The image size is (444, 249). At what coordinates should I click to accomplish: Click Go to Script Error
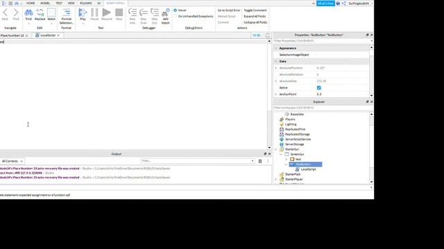coord(229,10)
